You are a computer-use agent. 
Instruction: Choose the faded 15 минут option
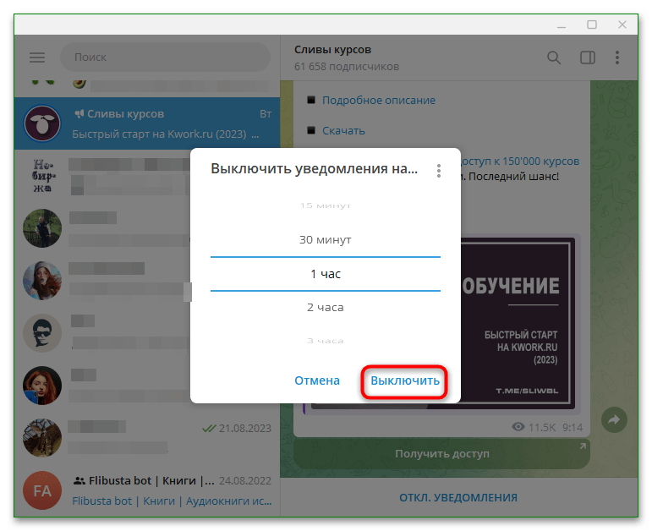(326, 205)
